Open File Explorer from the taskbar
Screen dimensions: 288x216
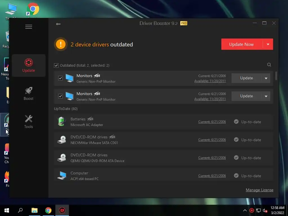pos(35,210)
